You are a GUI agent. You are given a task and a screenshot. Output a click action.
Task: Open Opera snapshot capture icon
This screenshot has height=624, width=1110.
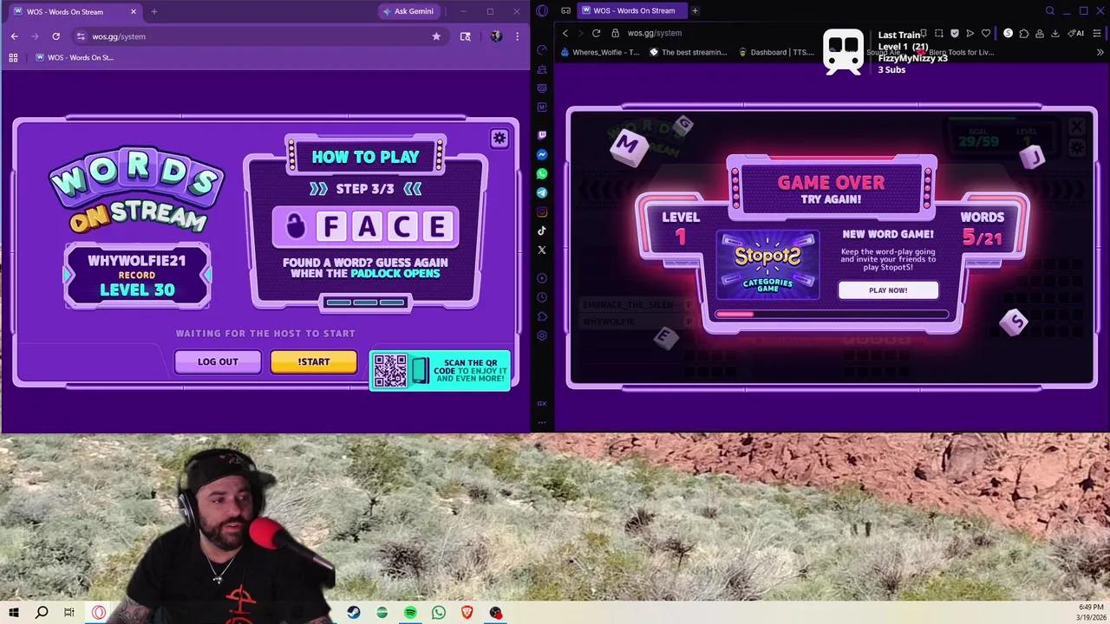pyautogui.click(x=939, y=33)
